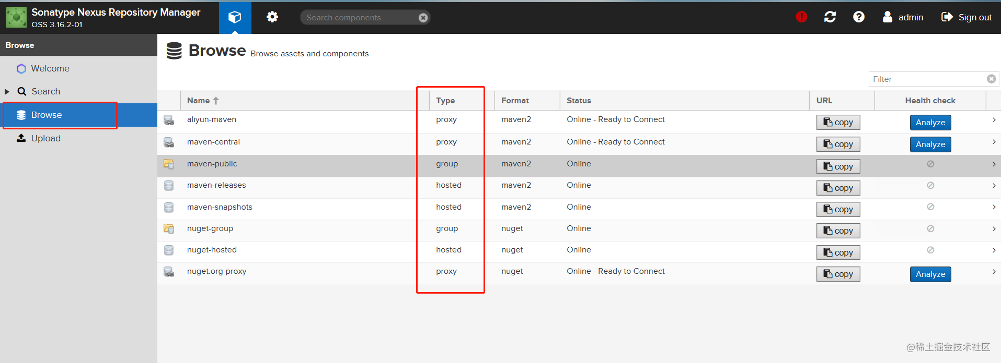Clear the Search components field
Image resolution: width=1001 pixels, height=363 pixels.
click(423, 18)
